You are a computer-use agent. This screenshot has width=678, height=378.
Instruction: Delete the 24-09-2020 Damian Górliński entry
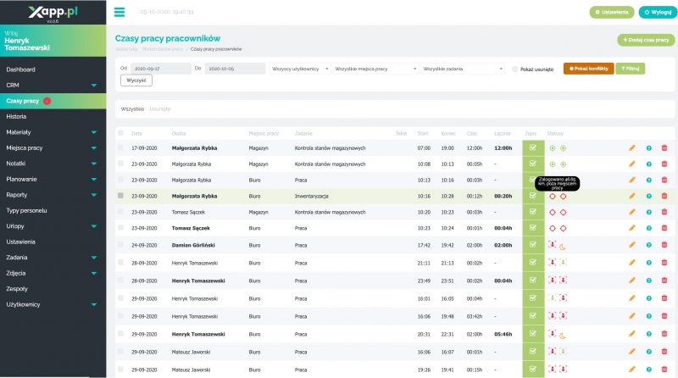click(x=664, y=245)
